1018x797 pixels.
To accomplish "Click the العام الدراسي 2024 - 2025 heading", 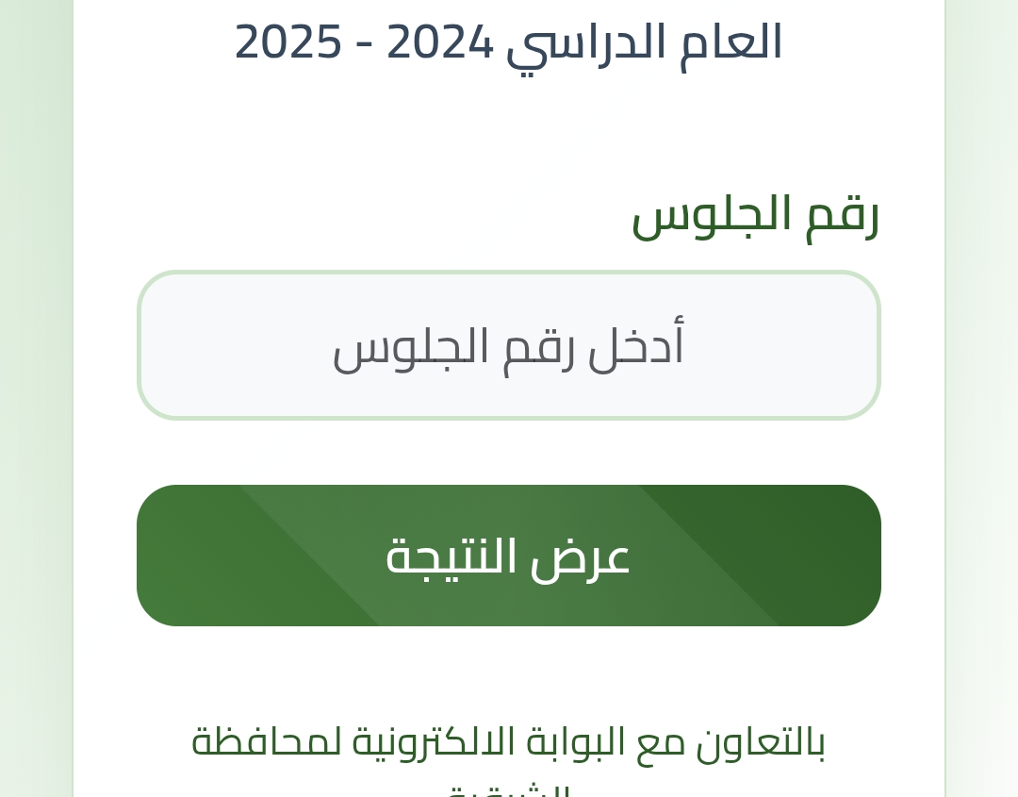I will 509,42.
